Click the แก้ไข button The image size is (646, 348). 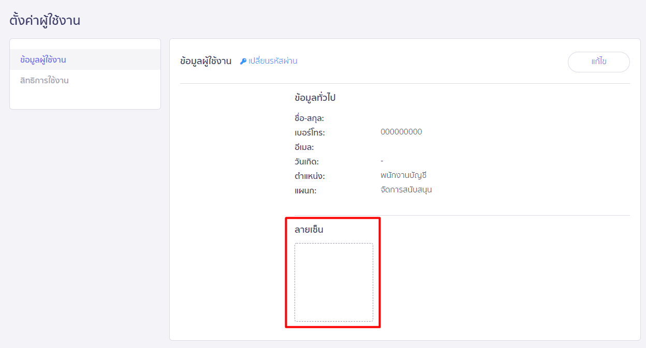(599, 62)
